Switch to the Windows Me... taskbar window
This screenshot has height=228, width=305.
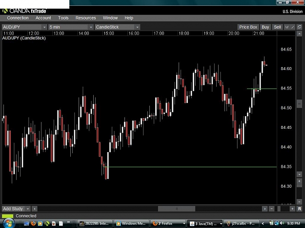click(x=131, y=224)
